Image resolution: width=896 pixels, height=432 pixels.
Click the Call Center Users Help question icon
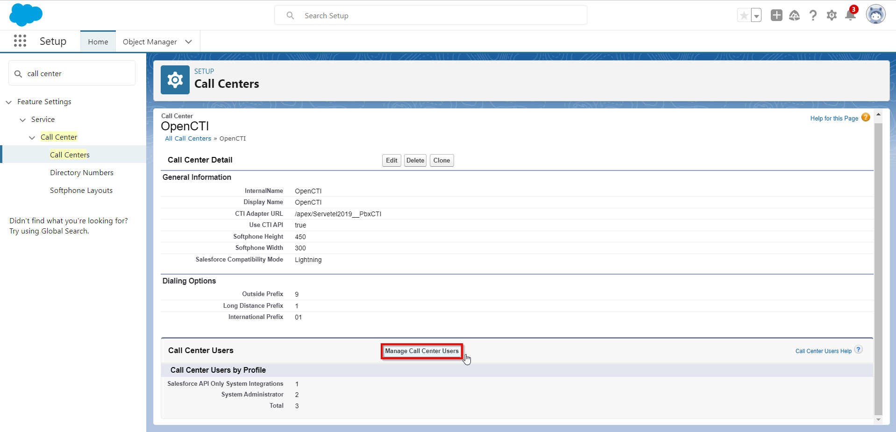(858, 349)
